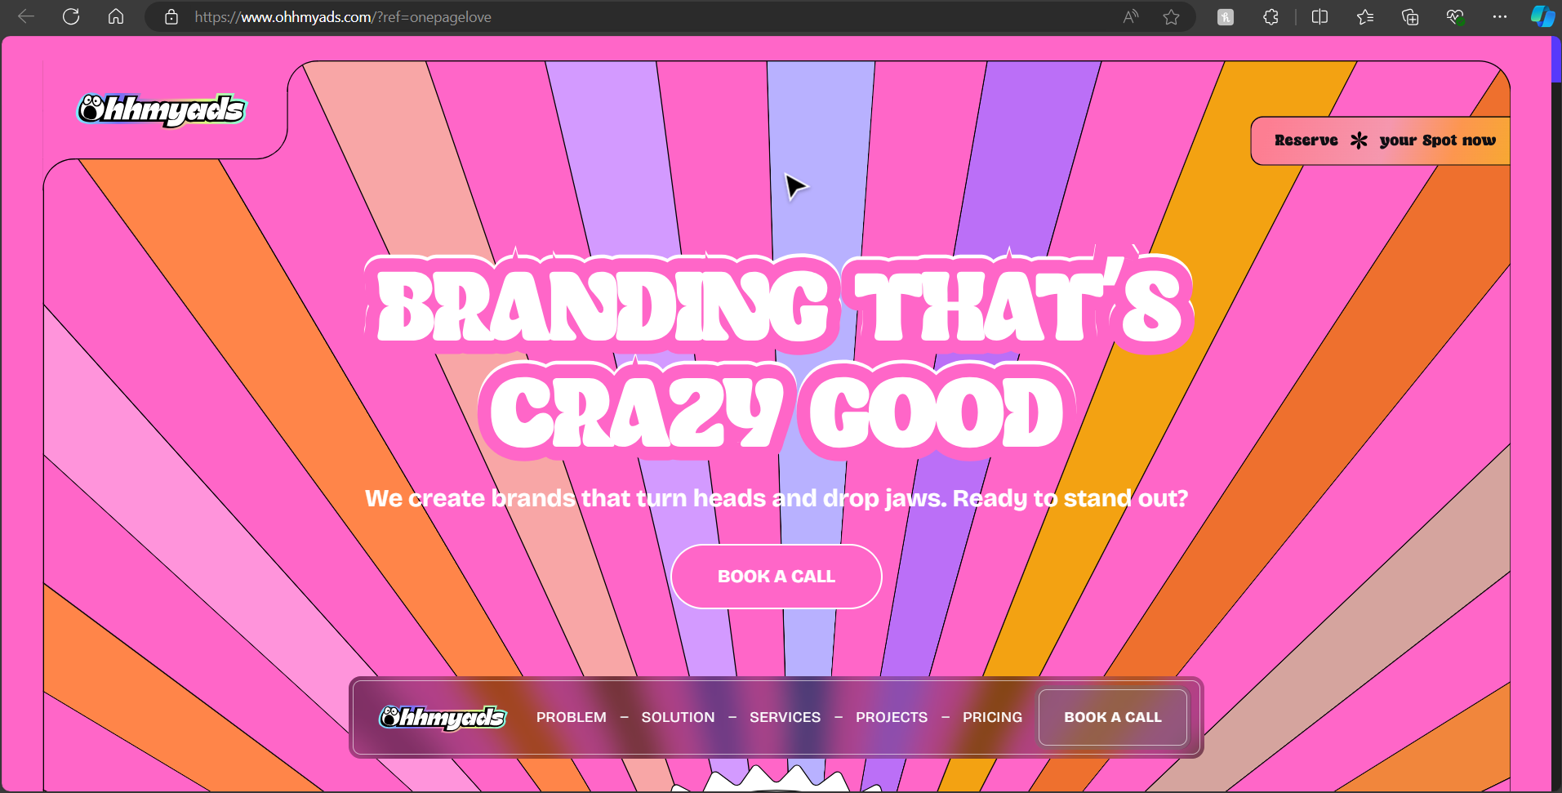Open the Extensions puzzle icon

pos(1271,17)
